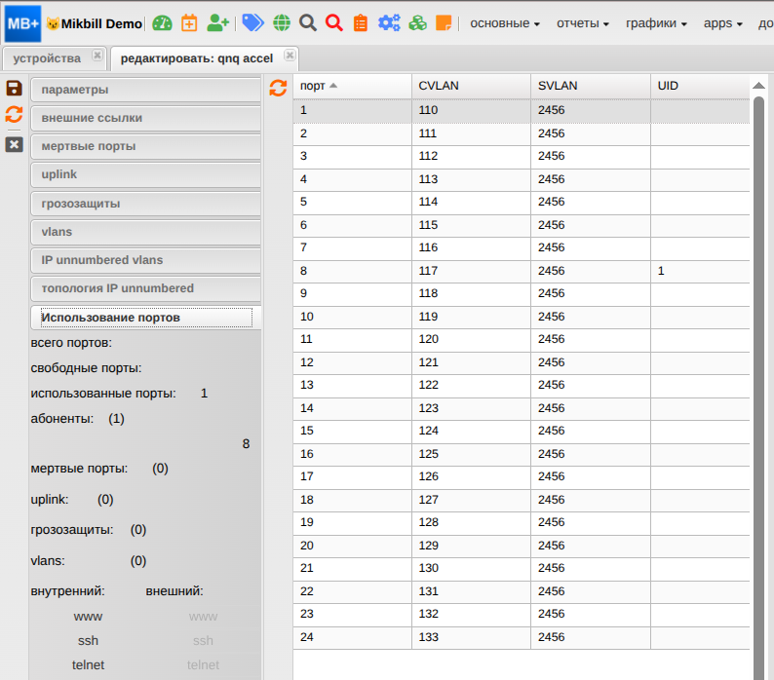Select the table row for port 8

click(522, 271)
